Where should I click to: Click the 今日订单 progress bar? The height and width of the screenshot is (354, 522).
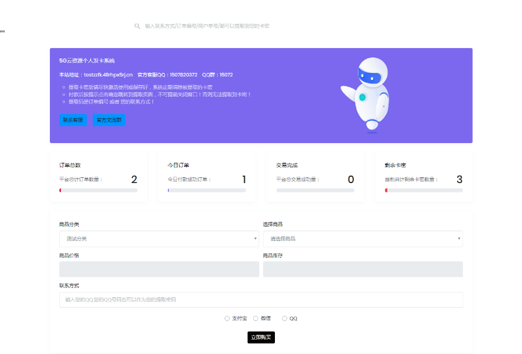tap(206, 191)
